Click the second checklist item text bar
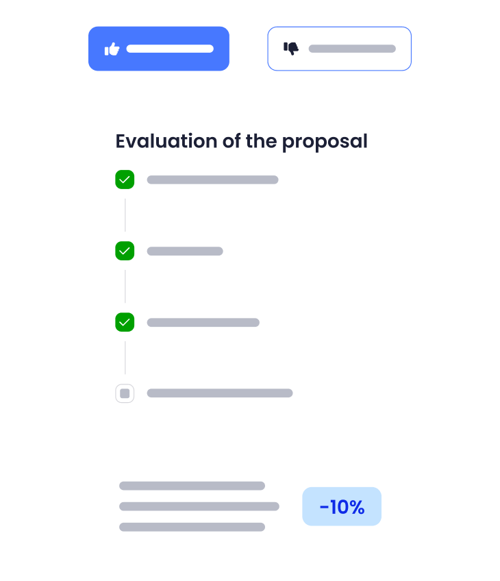500x581 pixels. coord(185,251)
